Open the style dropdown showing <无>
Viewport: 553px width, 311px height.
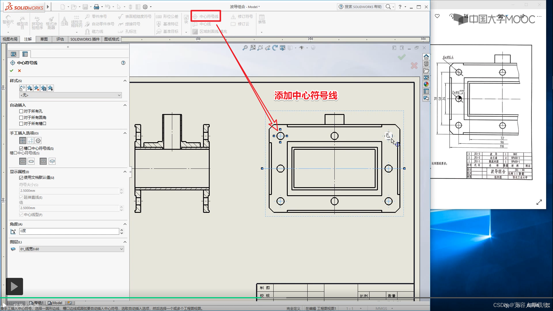(x=71, y=95)
